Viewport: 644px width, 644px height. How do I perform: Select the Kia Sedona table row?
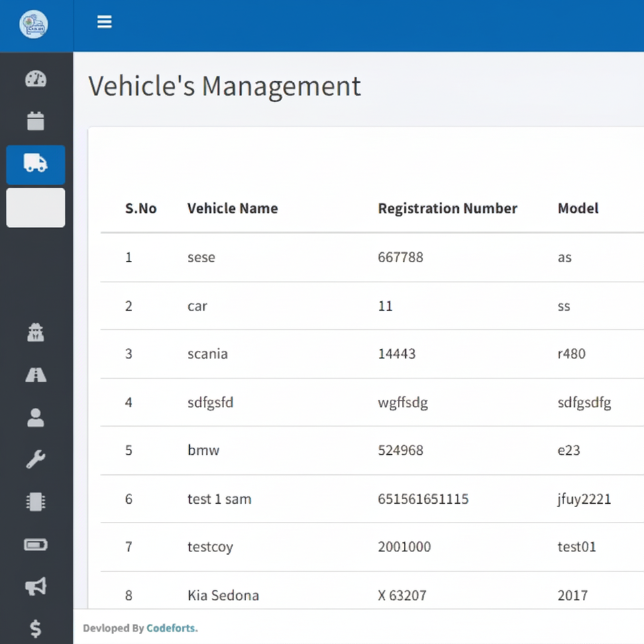click(x=223, y=595)
